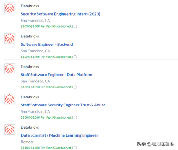This screenshot has height=150, width=178.
Task: Select Databricks company name above intern listing
Action: pyautogui.click(x=30, y=6)
